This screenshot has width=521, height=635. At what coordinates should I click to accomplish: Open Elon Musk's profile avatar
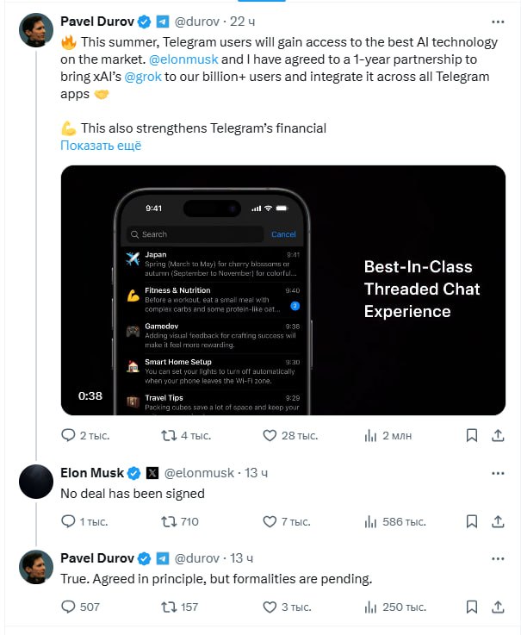coord(36,482)
